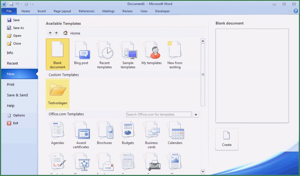Collapse the ribbon with the chevron
300x176 pixels.
click(289, 11)
